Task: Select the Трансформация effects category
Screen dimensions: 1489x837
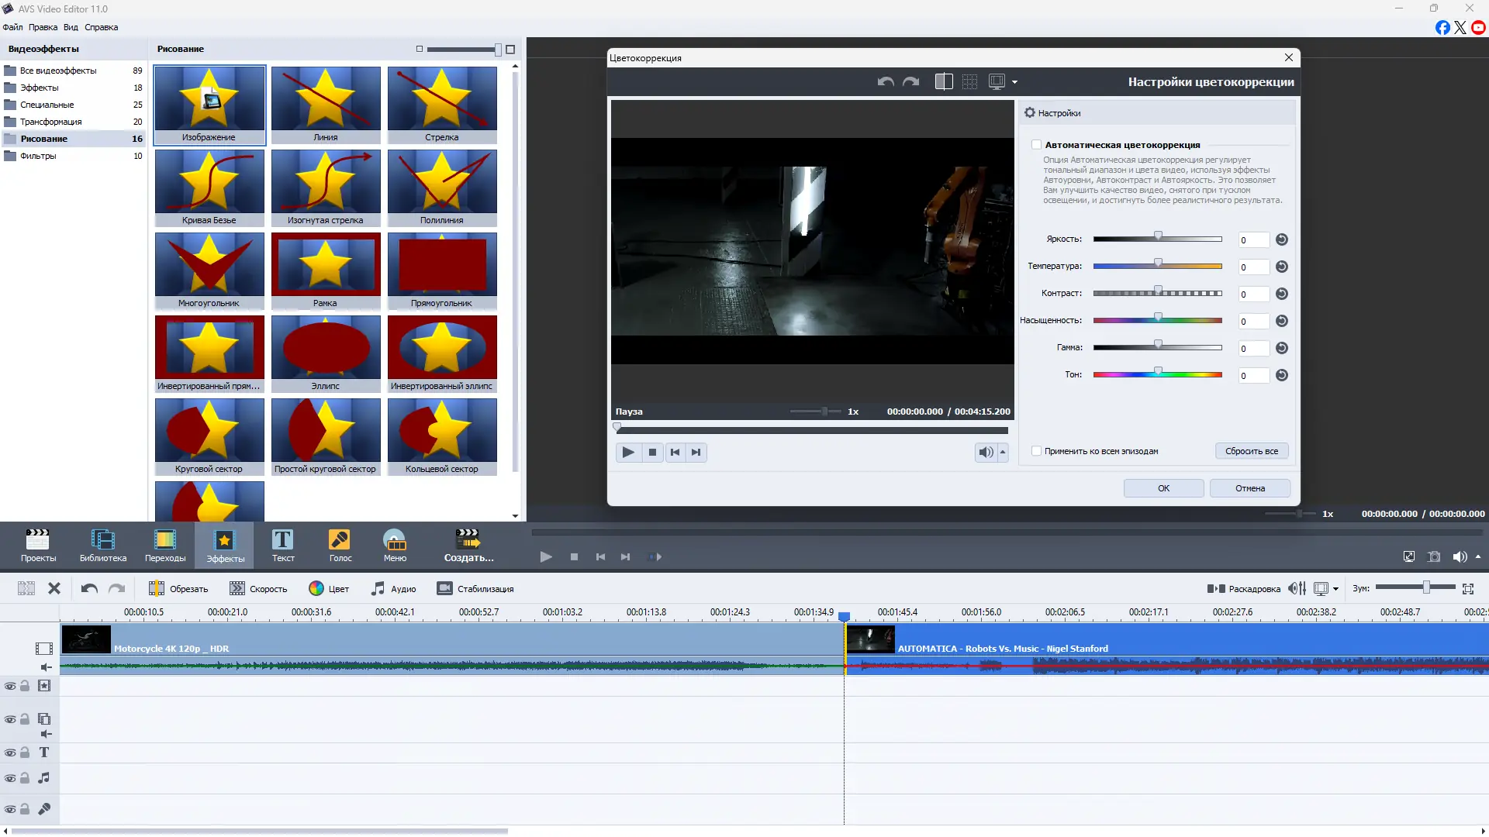Action: [x=50, y=122]
